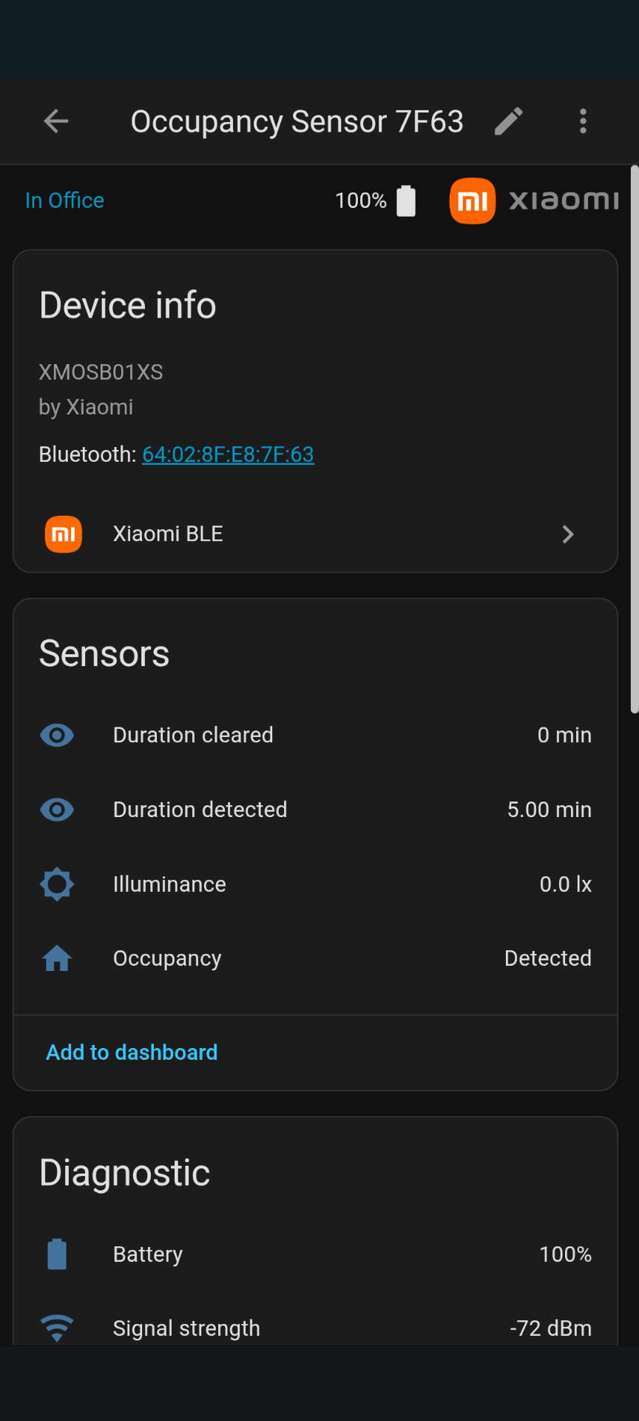Click the page scrollbar handle
Viewport: 639px width, 1421px height.
(634, 440)
